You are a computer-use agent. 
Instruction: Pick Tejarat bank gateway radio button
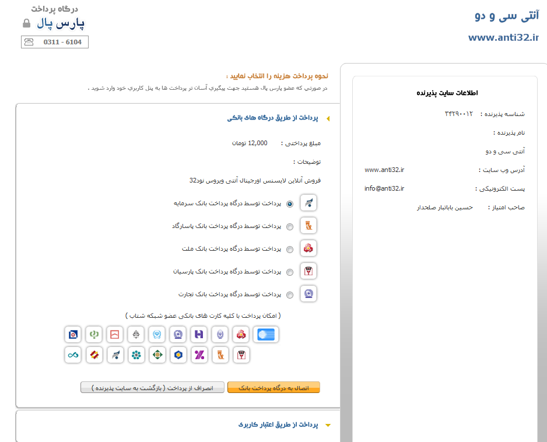(290, 295)
